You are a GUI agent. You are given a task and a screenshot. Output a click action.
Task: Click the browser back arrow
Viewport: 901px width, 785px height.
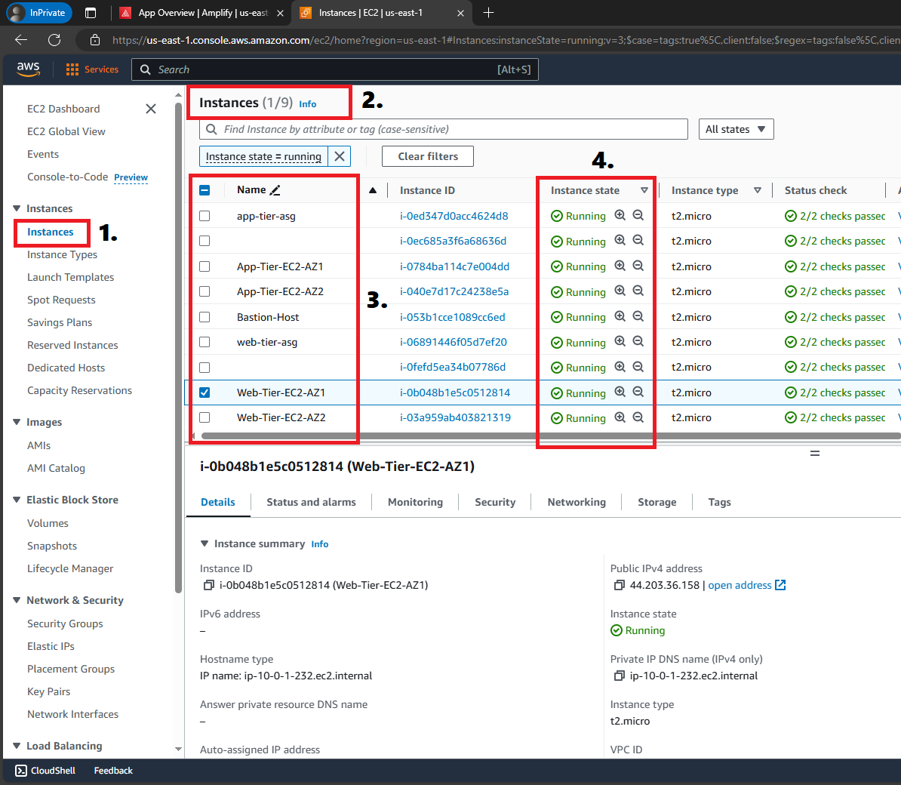tap(21, 40)
